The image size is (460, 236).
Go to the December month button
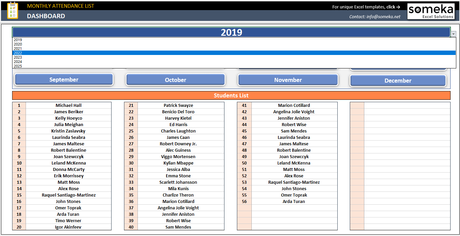point(398,81)
